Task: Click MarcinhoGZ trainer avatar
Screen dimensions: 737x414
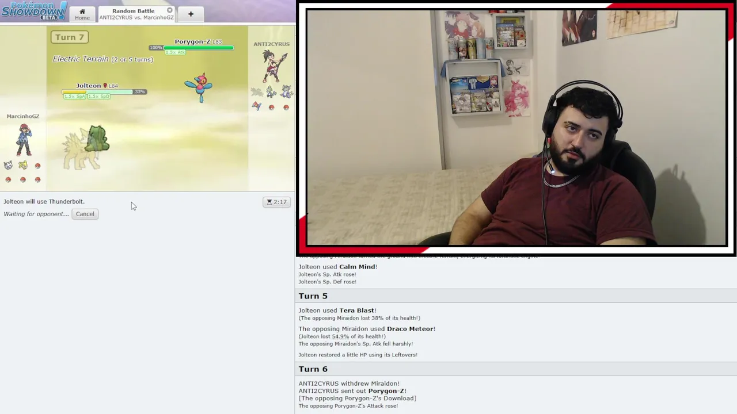Action: [24, 140]
